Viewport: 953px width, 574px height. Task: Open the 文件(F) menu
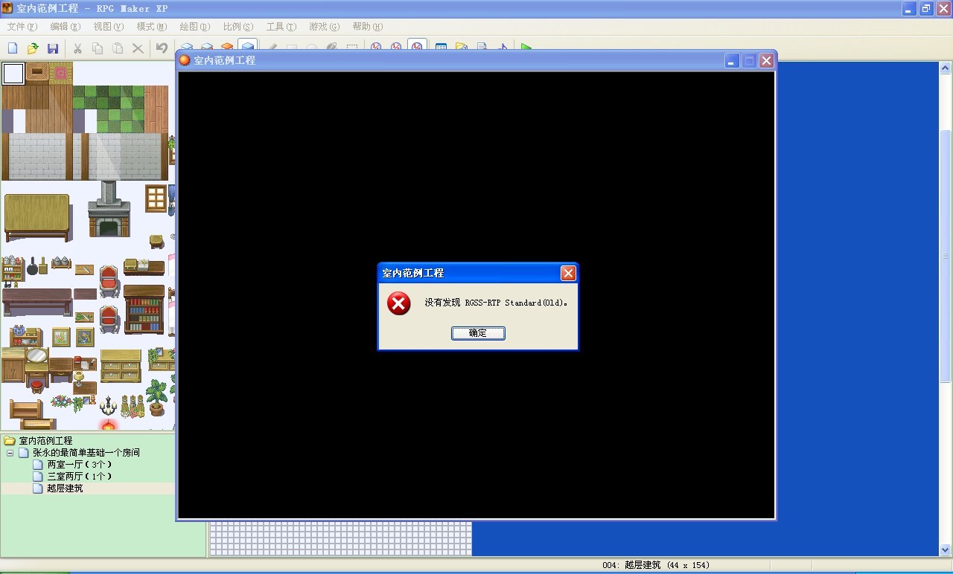tap(22, 27)
